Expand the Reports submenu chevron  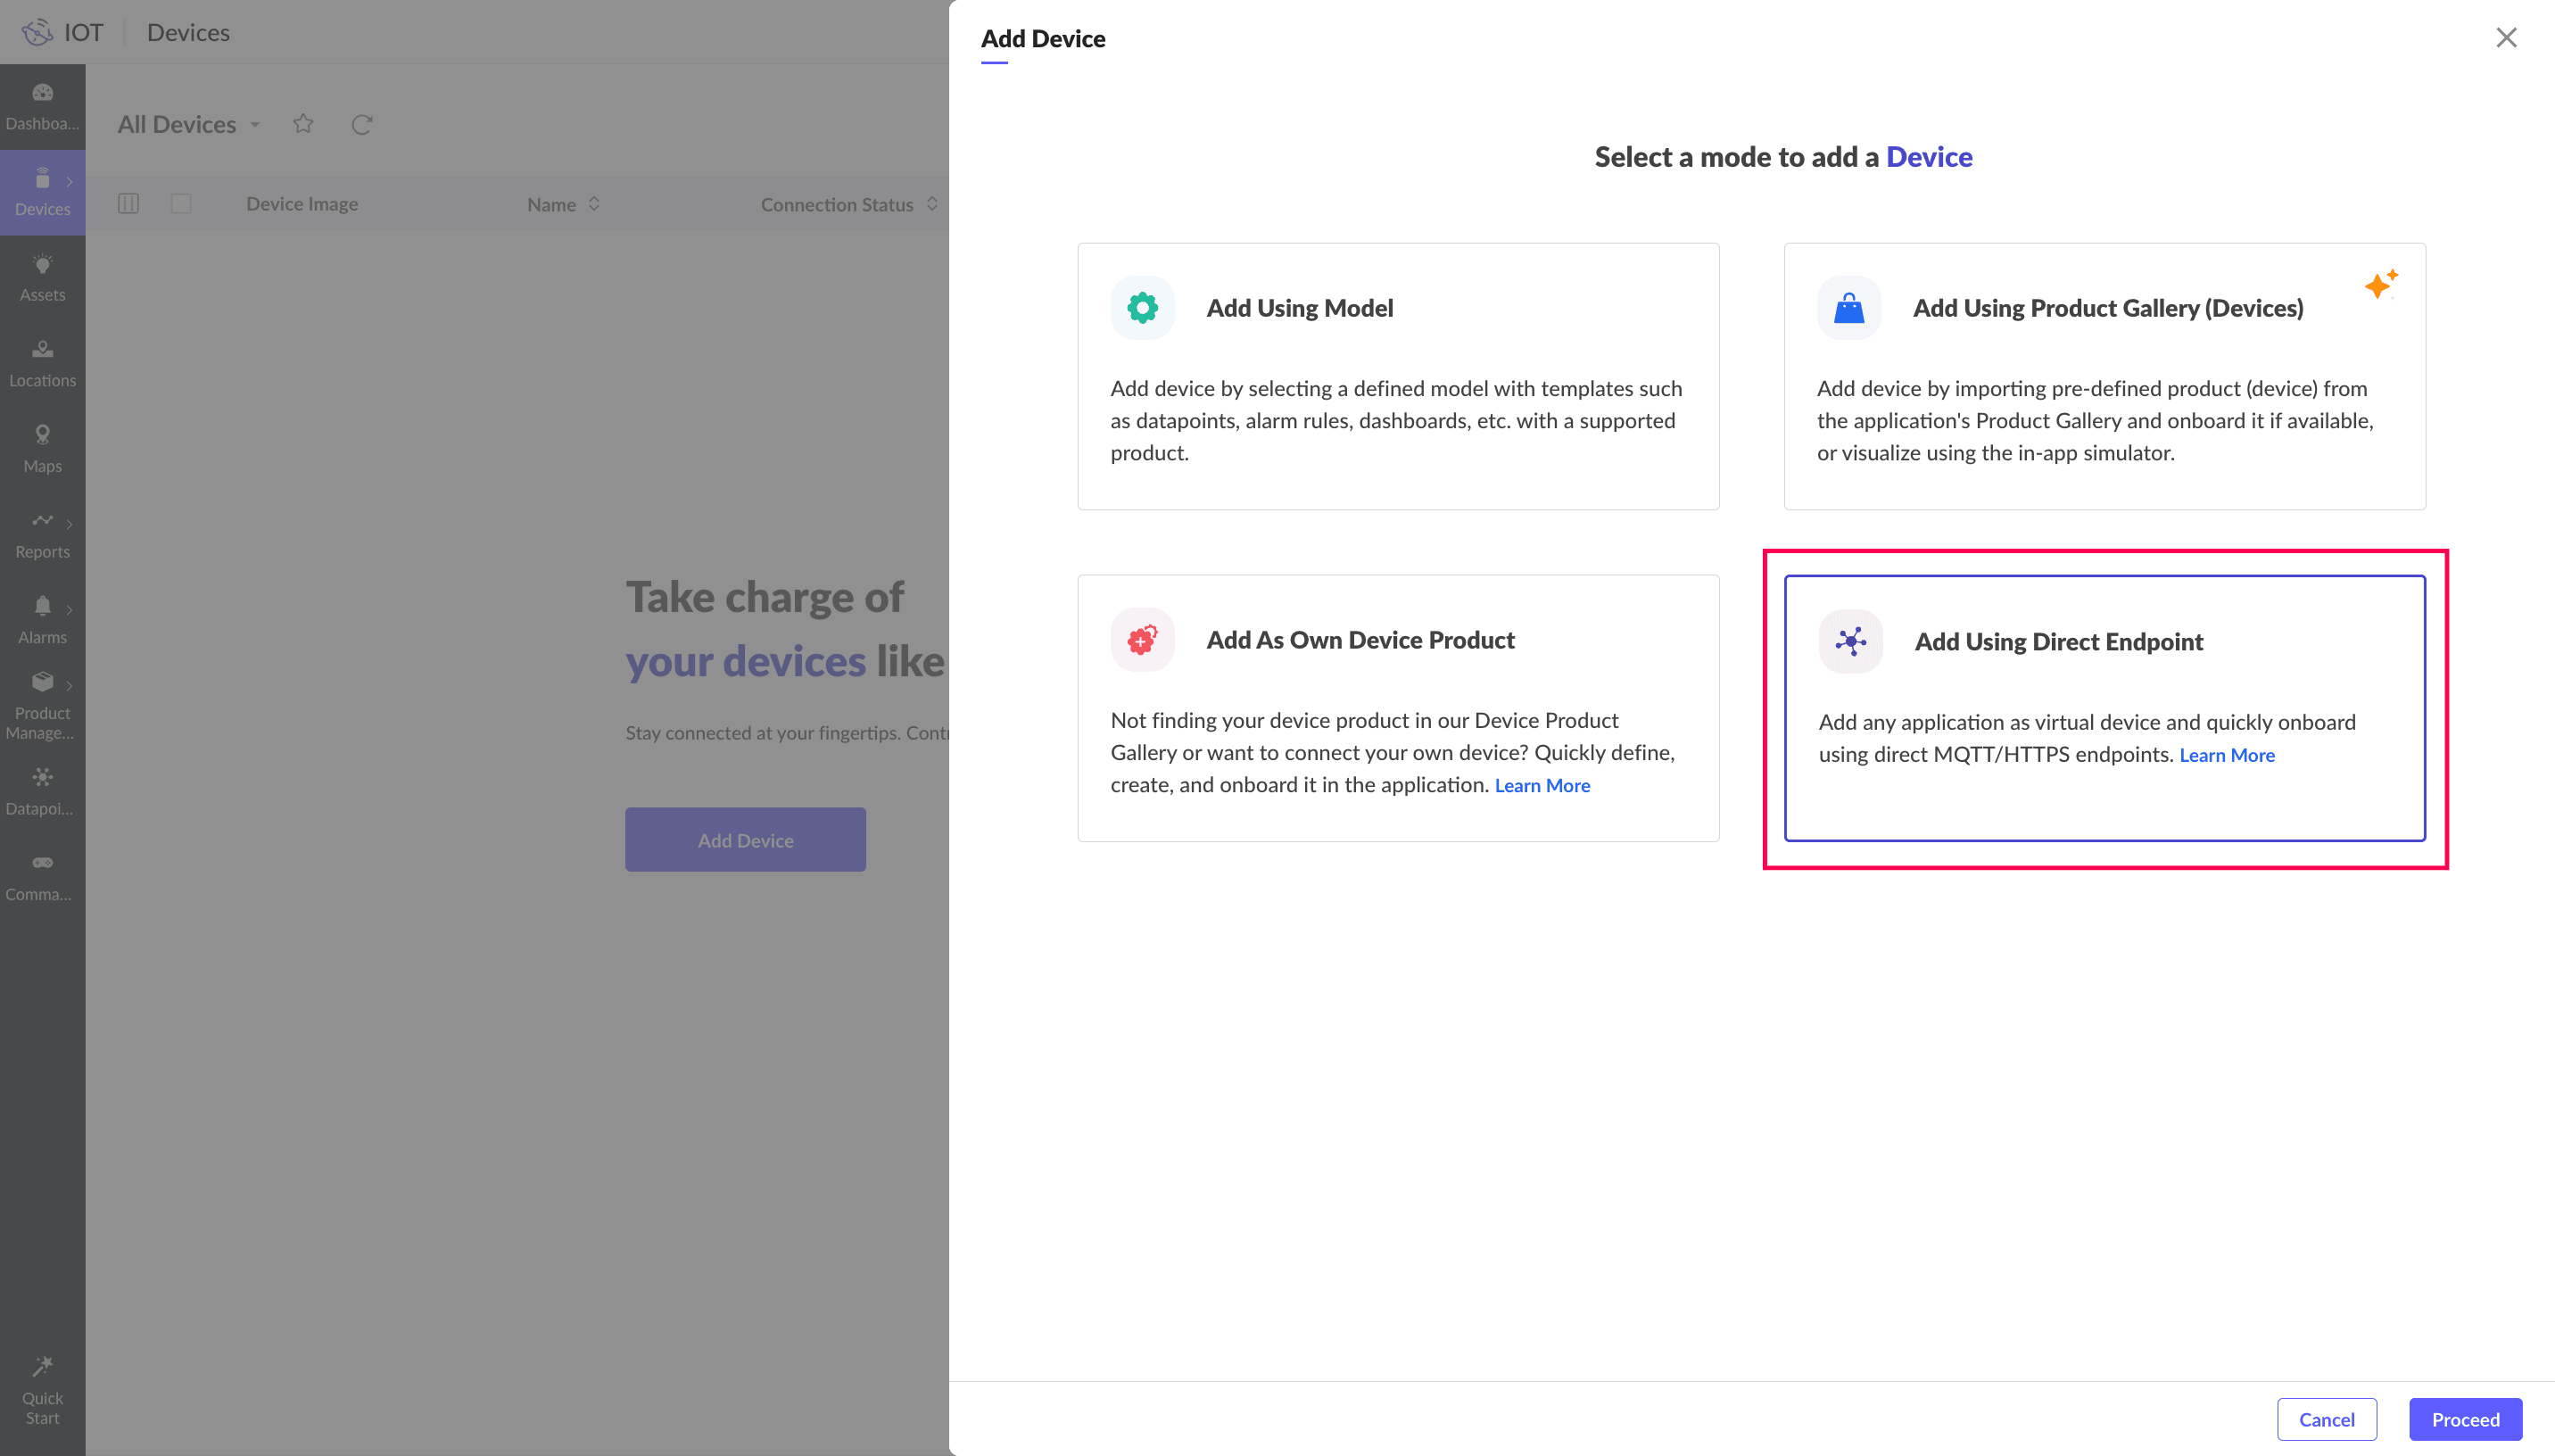click(x=69, y=524)
